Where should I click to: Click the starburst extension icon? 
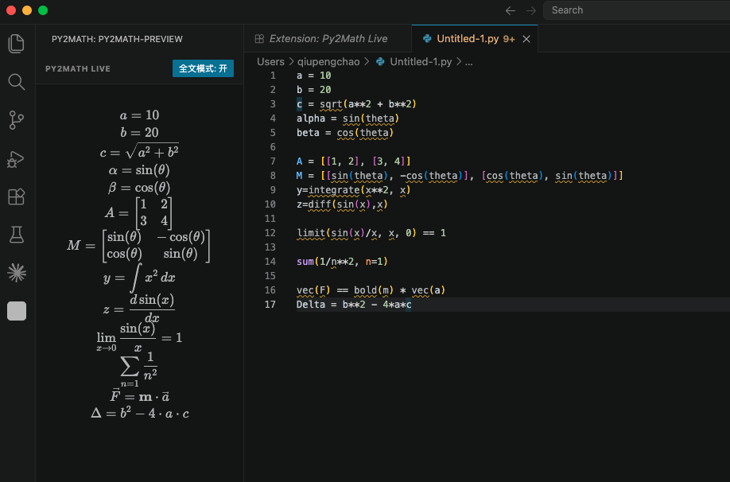click(16, 273)
